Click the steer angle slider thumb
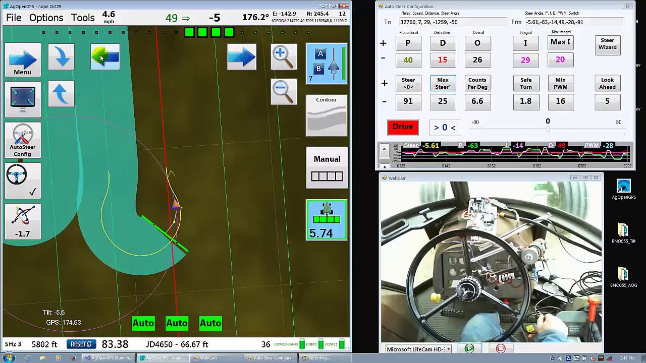This screenshot has width=646, height=363. [548, 130]
